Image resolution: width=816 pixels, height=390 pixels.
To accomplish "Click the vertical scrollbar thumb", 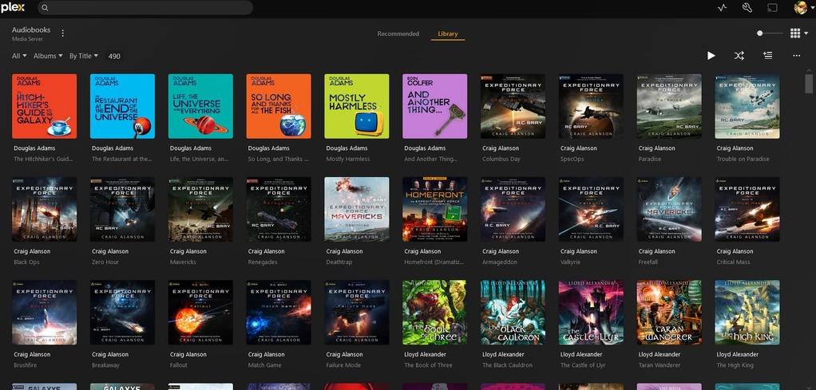I will pyautogui.click(x=809, y=83).
